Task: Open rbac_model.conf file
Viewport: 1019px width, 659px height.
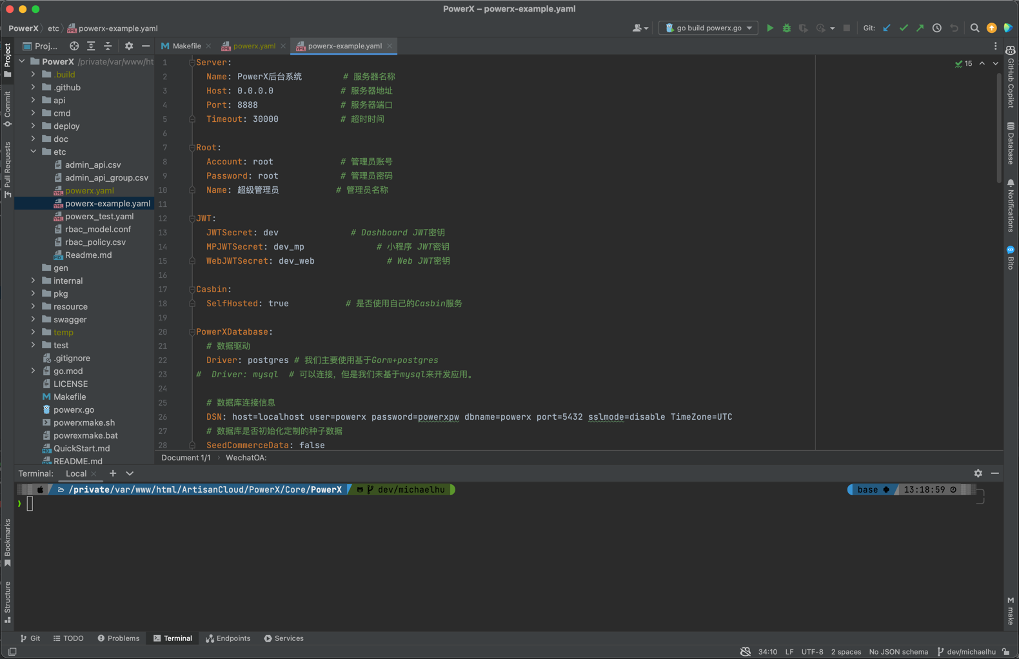Action: point(97,229)
